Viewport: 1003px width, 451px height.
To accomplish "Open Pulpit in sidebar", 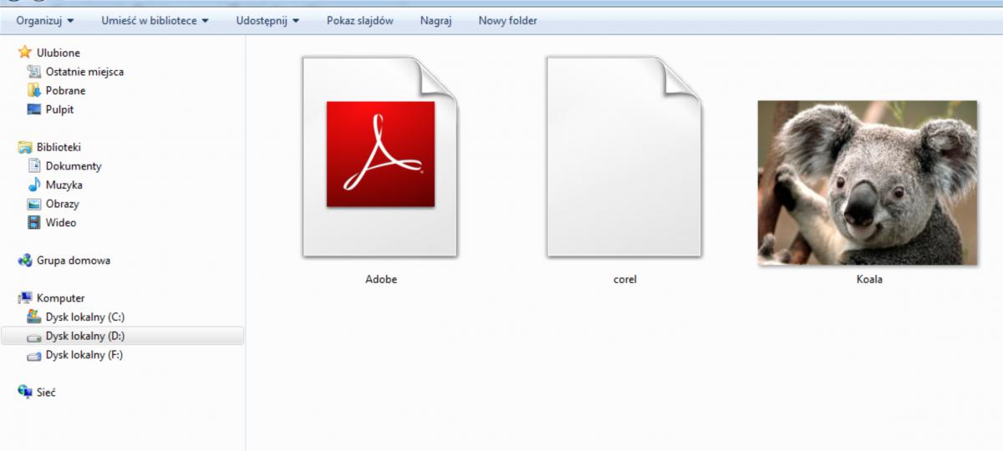I will tap(59, 109).
